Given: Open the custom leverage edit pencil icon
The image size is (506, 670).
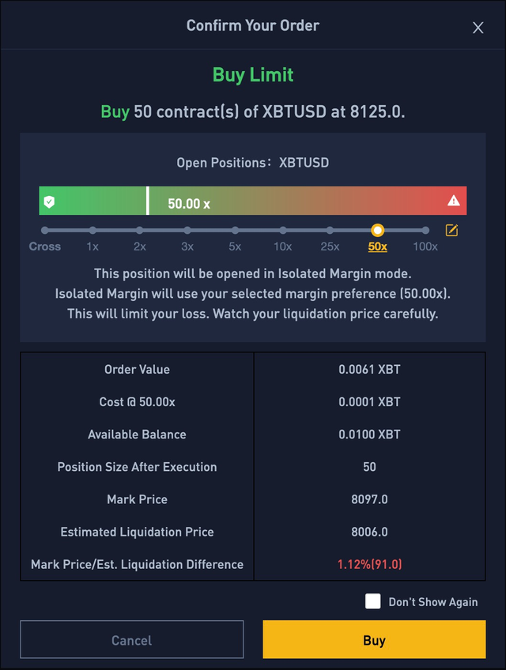Looking at the screenshot, I should click(451, 230).
